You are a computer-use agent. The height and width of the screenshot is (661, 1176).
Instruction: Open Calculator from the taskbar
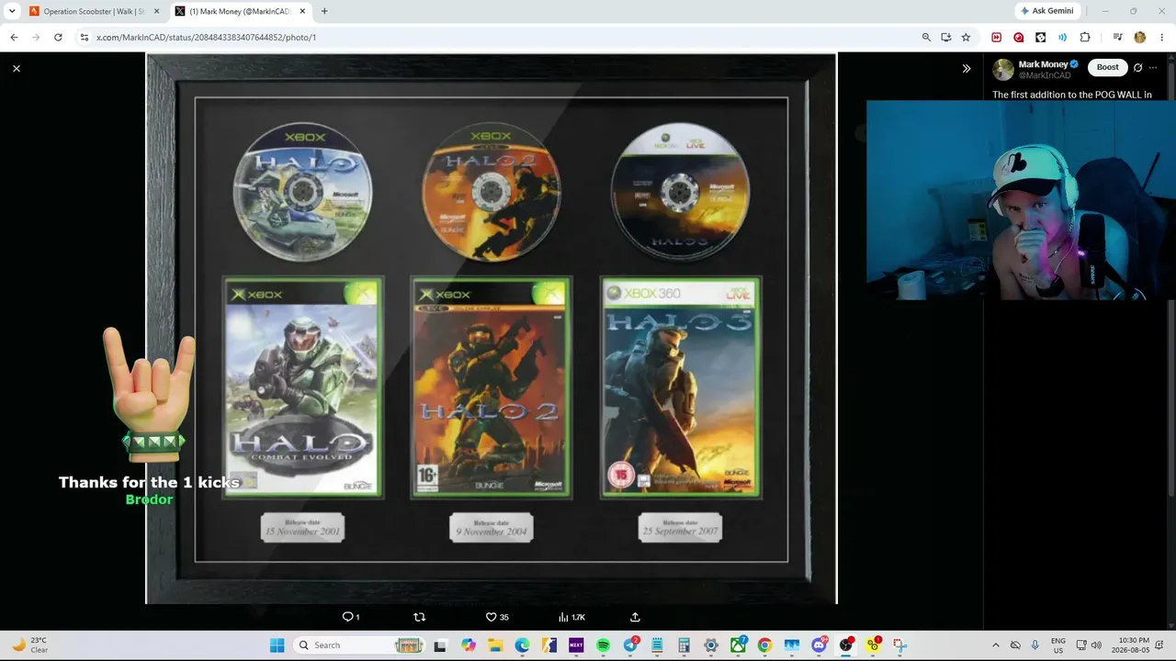pyautogui.click(x=684, y=645)
